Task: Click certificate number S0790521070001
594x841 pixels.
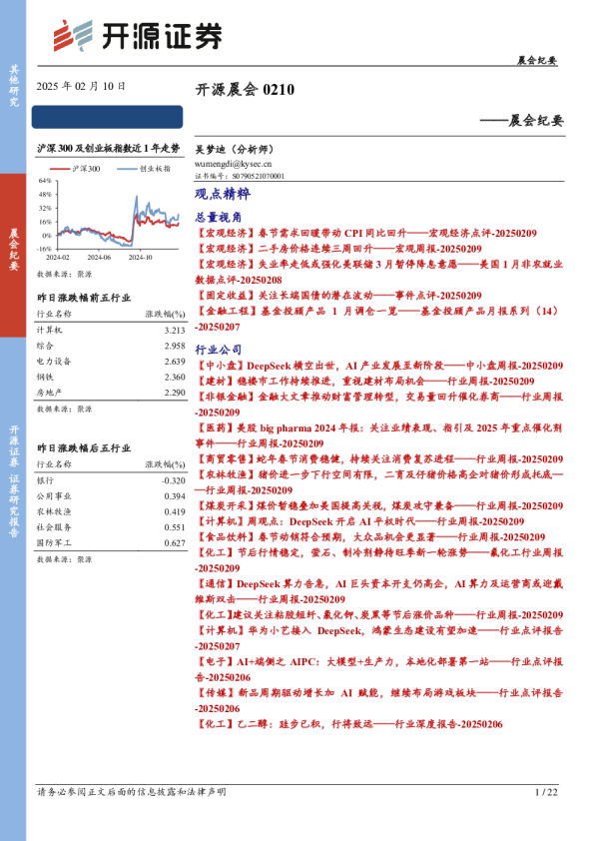Action: [x=258, y=176]
